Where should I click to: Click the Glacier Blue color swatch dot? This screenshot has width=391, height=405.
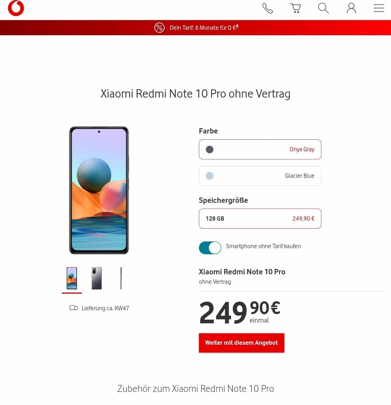[210, 176]
